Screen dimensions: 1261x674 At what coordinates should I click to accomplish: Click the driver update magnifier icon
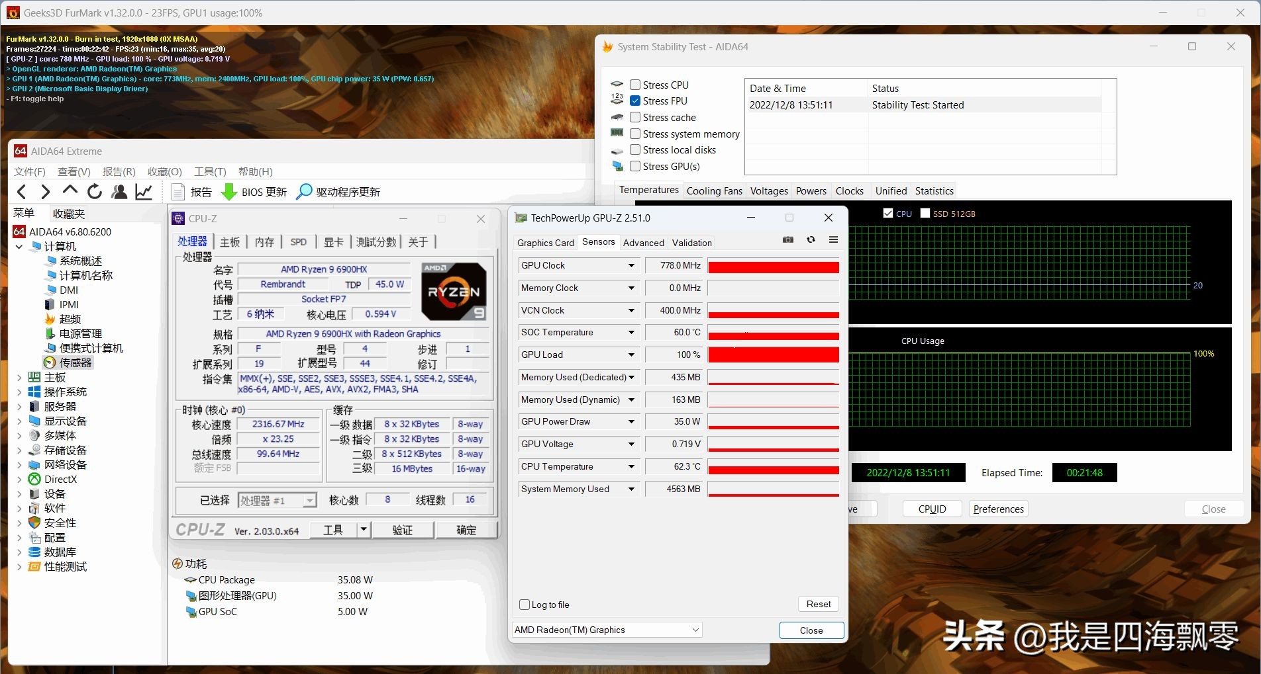click(x=304, y=192)
